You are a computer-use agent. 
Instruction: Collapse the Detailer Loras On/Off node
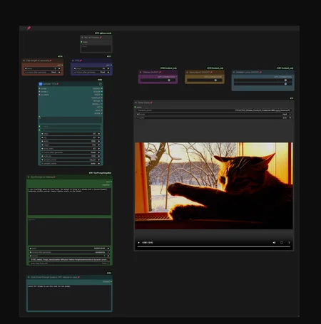(234, 73)
